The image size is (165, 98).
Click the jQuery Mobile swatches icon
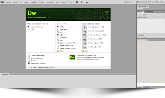[84, 43]
